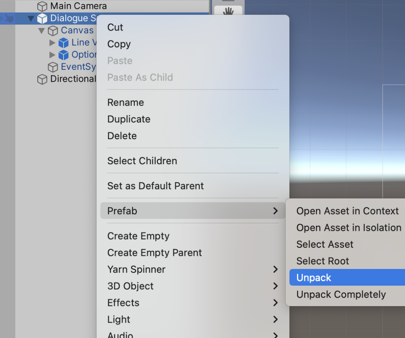Select the Hand tool in the scene toolbar

pos(228,11)
